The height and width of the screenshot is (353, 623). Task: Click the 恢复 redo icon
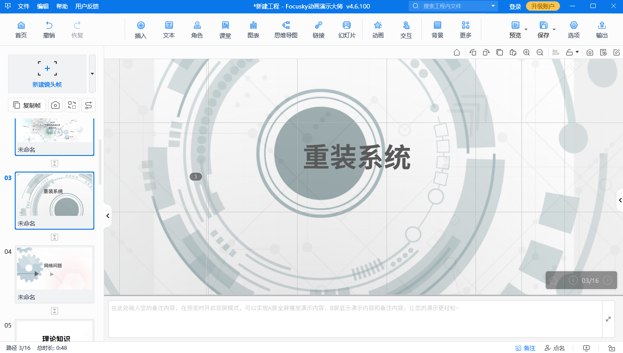[77, 29]
